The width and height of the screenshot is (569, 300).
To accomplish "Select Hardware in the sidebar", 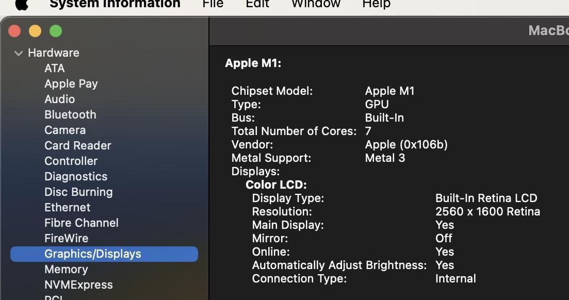I will 54,53.
